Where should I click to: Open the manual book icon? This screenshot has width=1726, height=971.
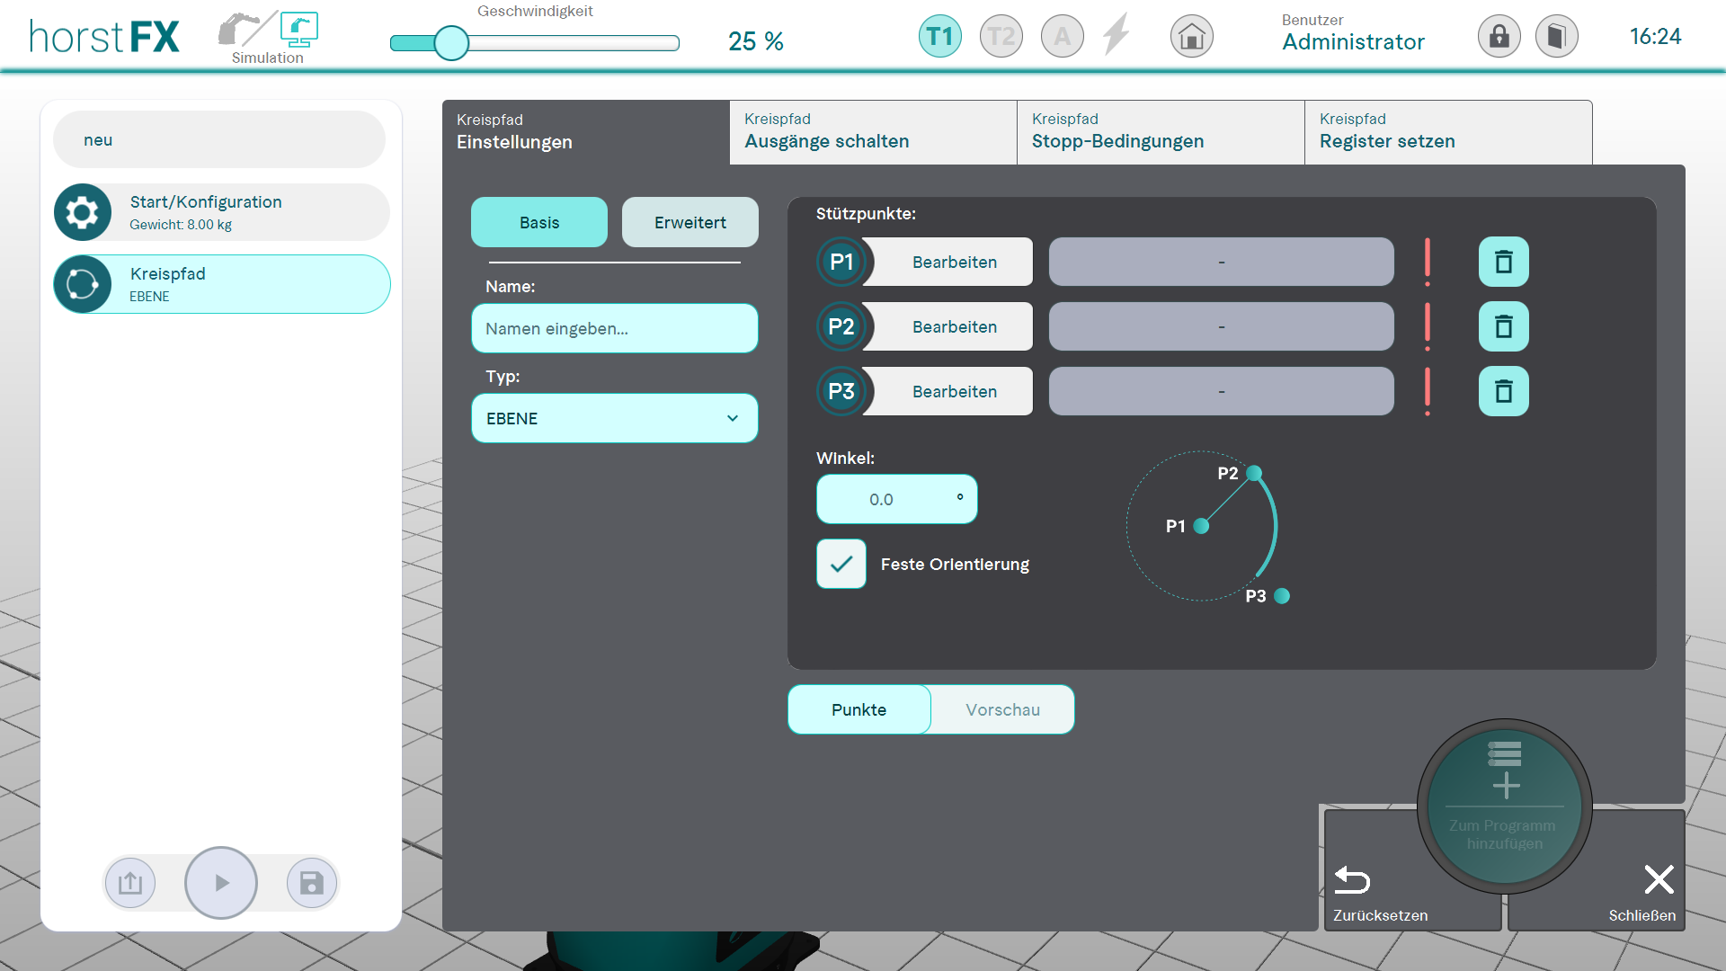coord(1556,37)
